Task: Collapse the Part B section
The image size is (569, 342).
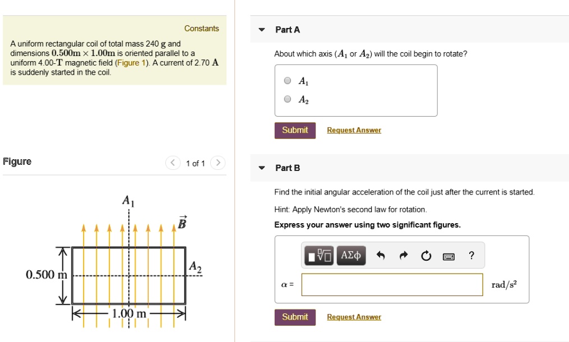Action: coord(260,168)
